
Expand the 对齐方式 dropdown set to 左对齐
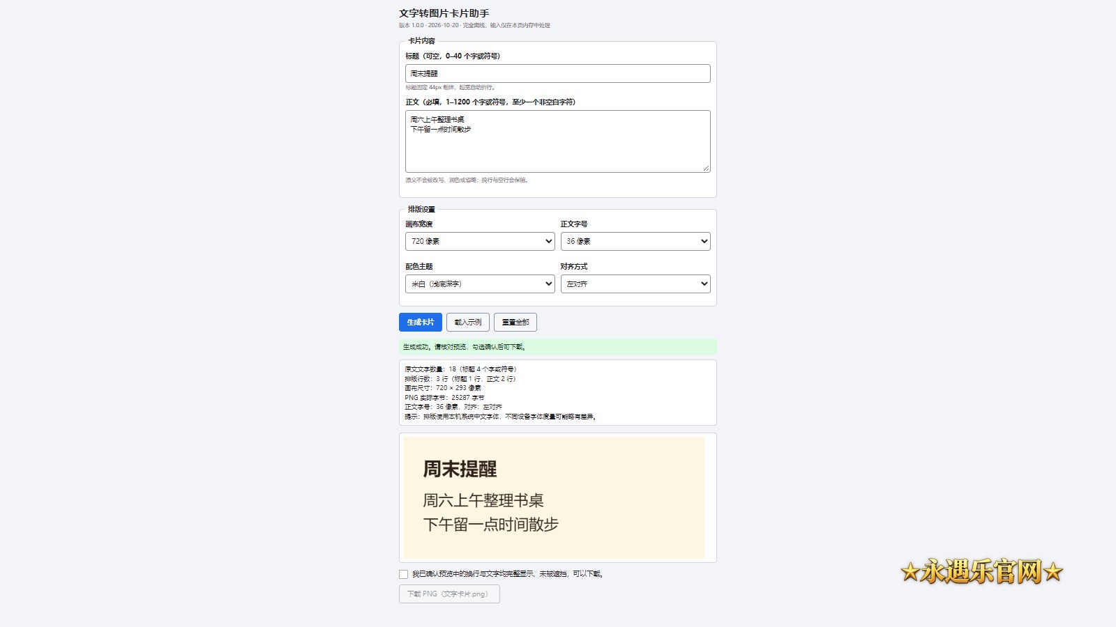click(x=635, y=284)
